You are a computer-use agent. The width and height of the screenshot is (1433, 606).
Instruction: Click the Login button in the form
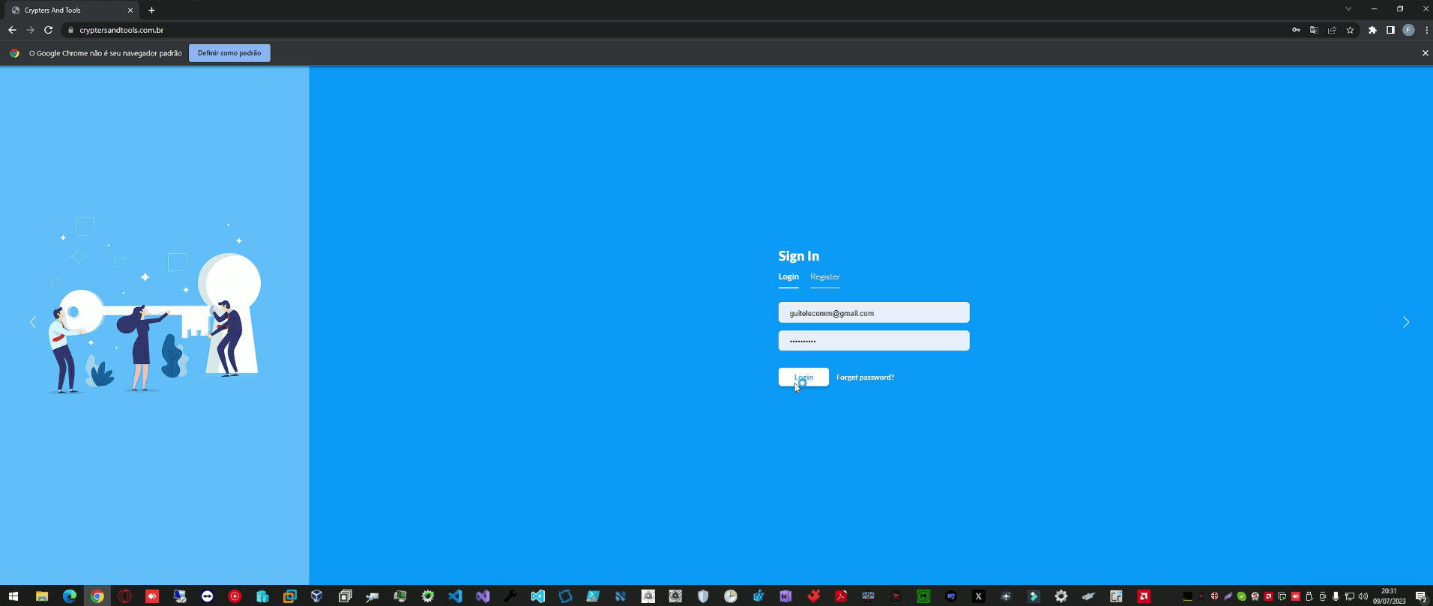coord(803,377)
